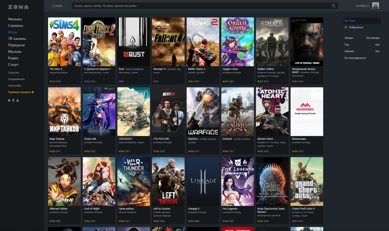The height and width of the screenshot is (231, 389).
Task: Click in the search input field
Action: pos(200,6)
